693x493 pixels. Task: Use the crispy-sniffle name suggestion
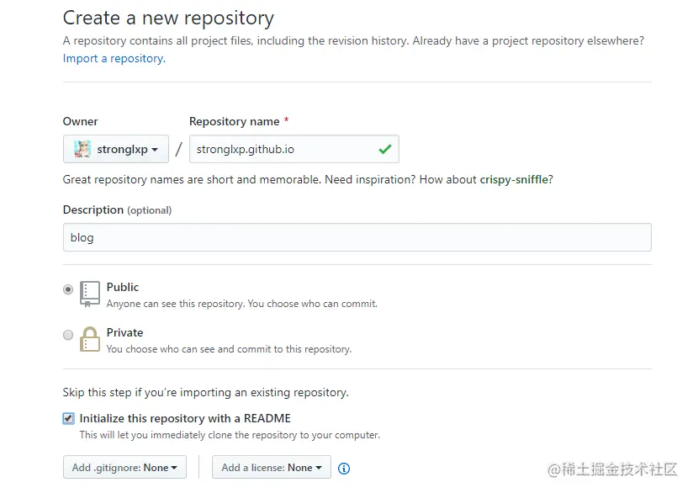[514, 179]
